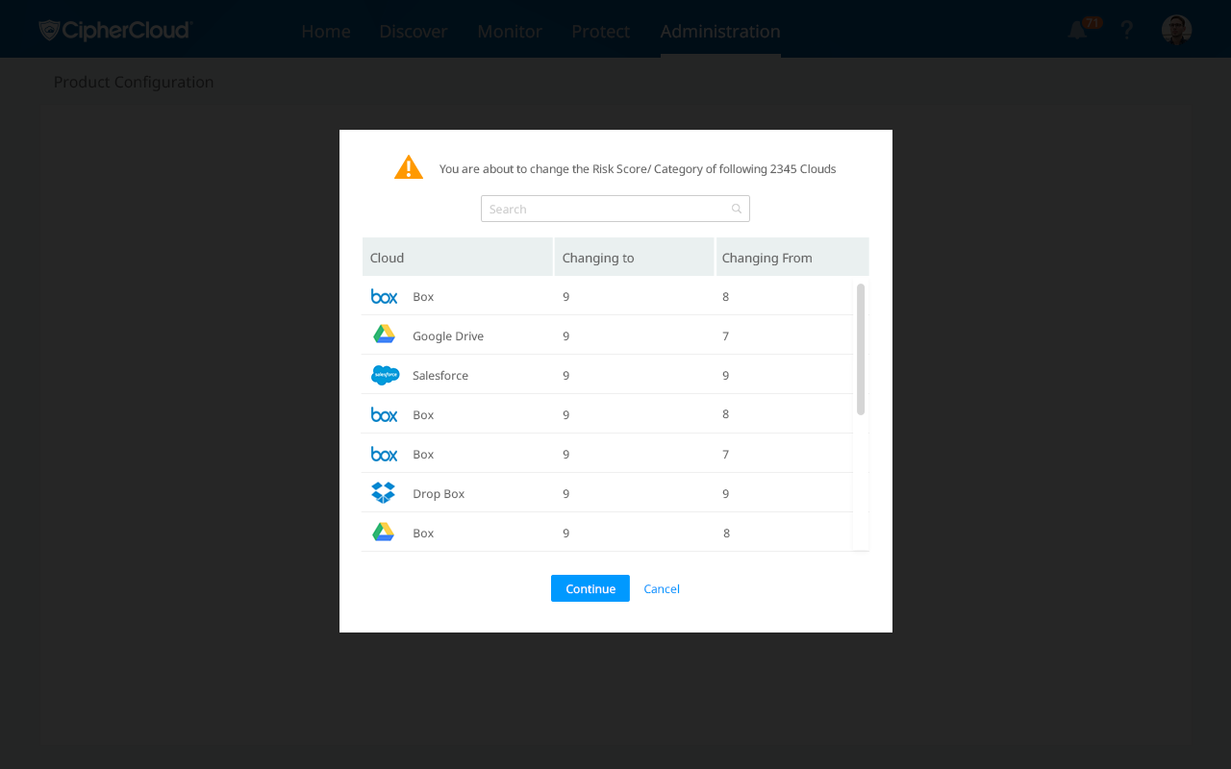Open the notifications bell
The image size is (1231, 769).
tap(1078, 31)
